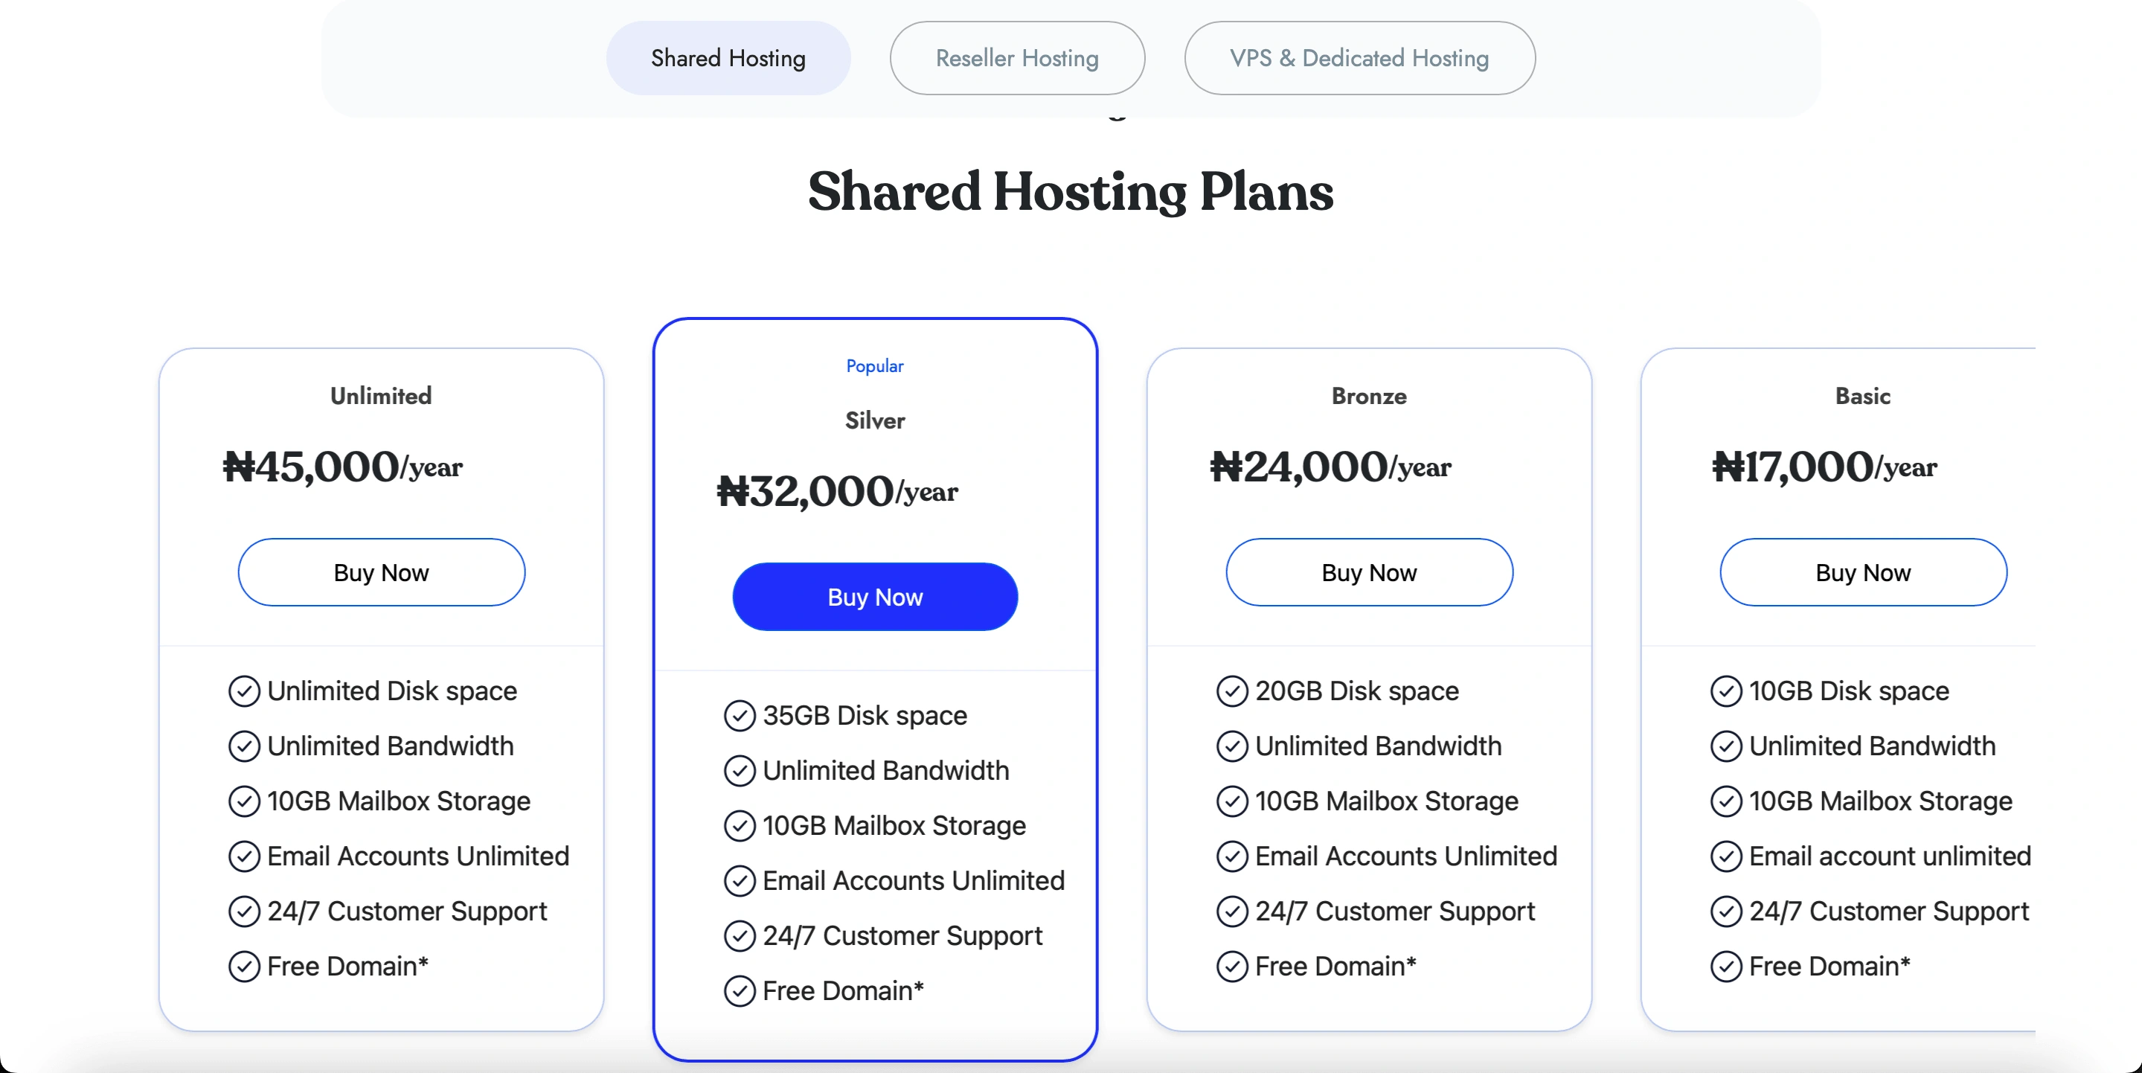Click the Shared Hosting Plans heading
Screen dimensions: 2142x1073
coord(1070,191)
